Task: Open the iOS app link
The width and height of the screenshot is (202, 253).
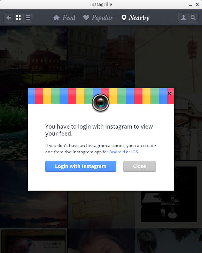Action: [x=134, y=152]
